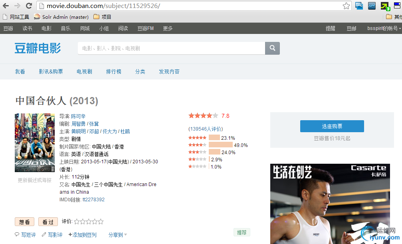402x244 pixels.
Task: Open IMDb link tt2278392
Action: point(93,200)
